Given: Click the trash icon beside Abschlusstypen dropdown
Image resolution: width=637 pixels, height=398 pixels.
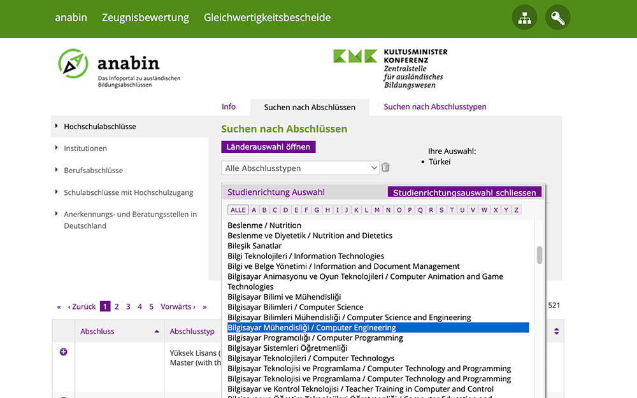Looking at the screenshot, I should point(385,168).
